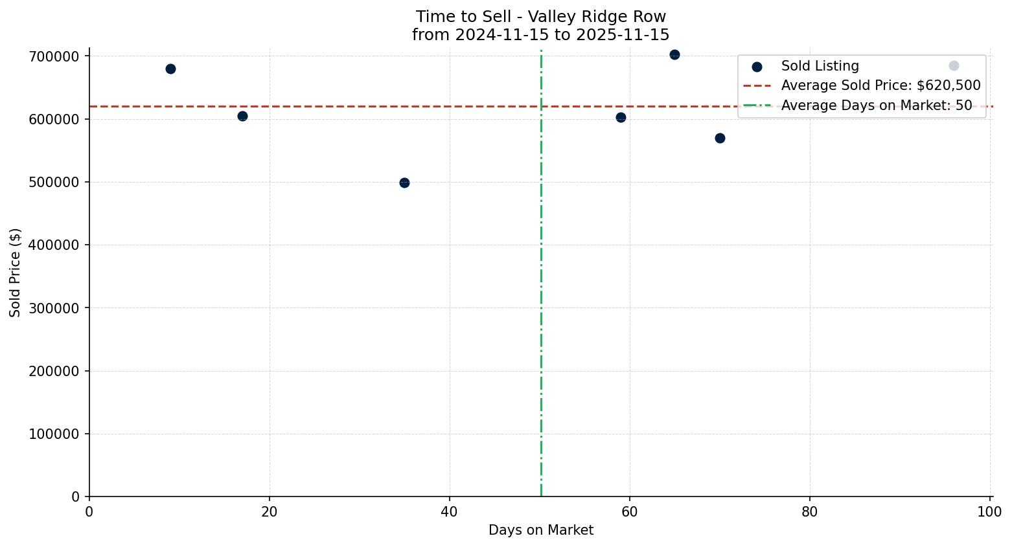Click the faded point behind the legend

click(x=954, y=65)
